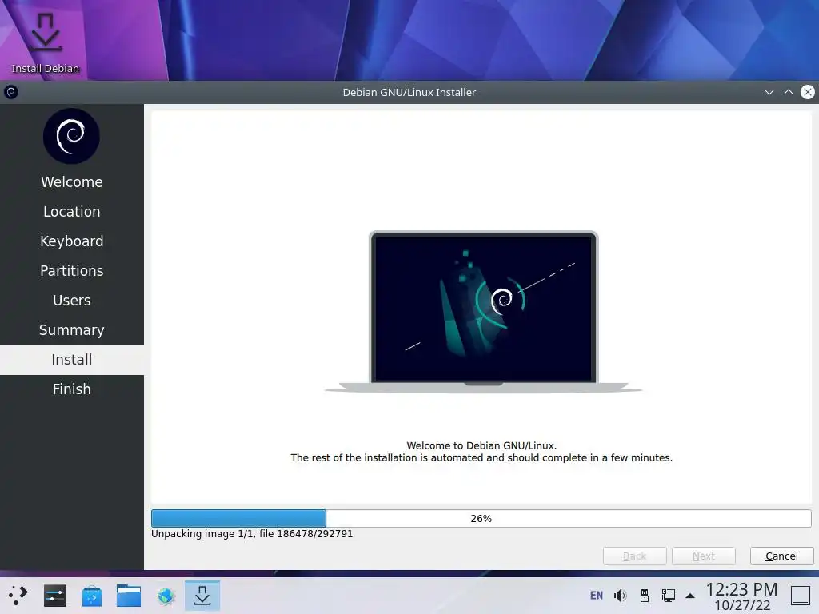Click the disabled Next button
This screenshot has height=614, width=819.
click(704, 556)
